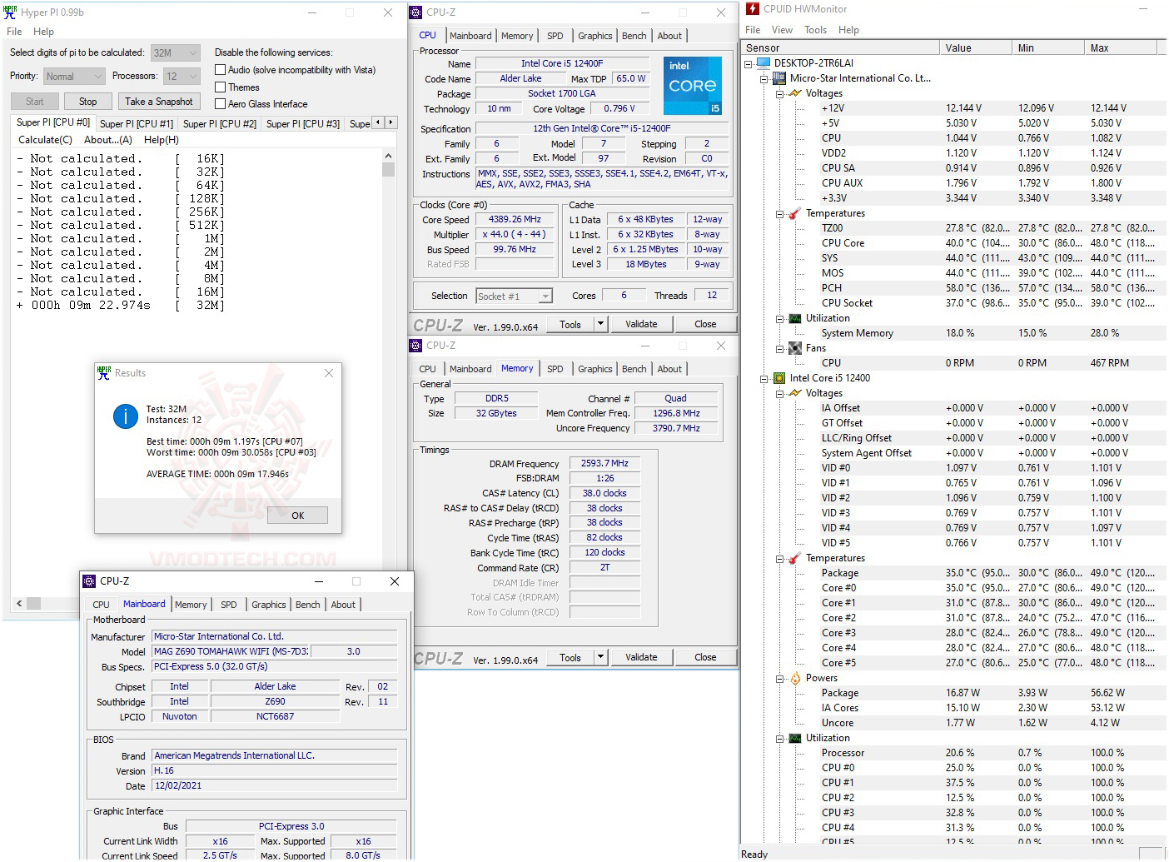Click the Voltages icon under Intel Core i5 12400
The image size is (1169, 862).
point(795,393)
